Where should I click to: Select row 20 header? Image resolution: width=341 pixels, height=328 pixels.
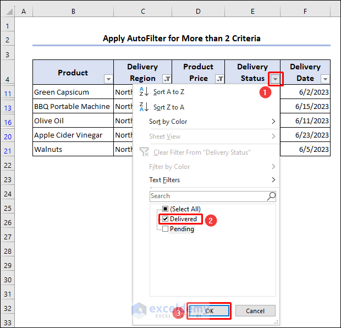point(7,136)
